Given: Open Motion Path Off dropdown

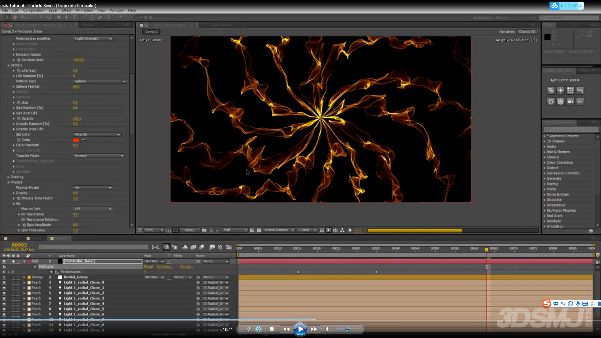Looking at the screenshot, I should (x=93, y=209).
